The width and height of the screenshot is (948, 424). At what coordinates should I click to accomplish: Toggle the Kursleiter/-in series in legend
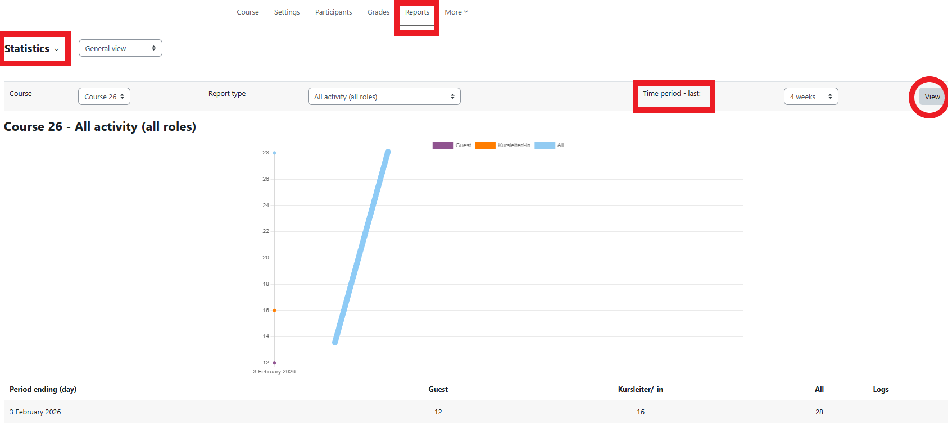[x=503, y=145]
